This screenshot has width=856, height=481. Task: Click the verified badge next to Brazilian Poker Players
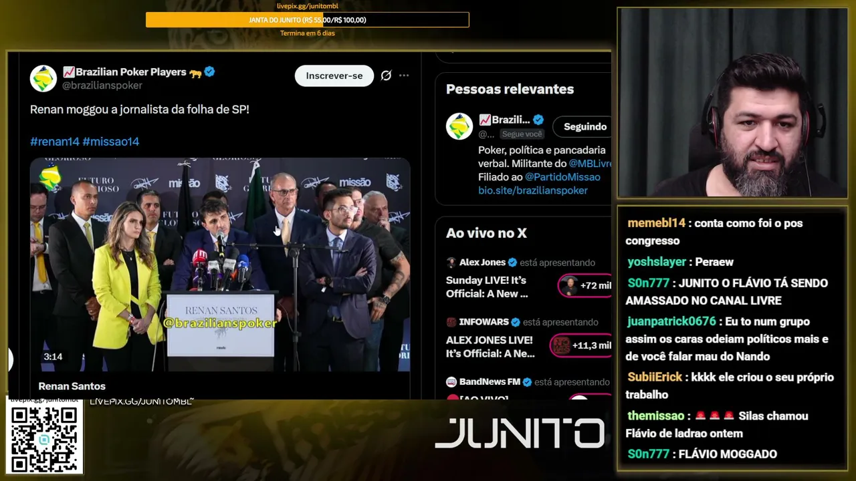click(209, 72)
